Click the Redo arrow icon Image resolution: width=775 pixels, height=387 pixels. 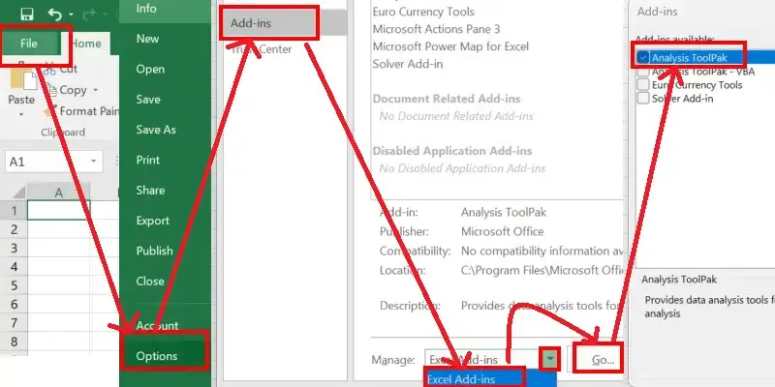coord(89,15)
